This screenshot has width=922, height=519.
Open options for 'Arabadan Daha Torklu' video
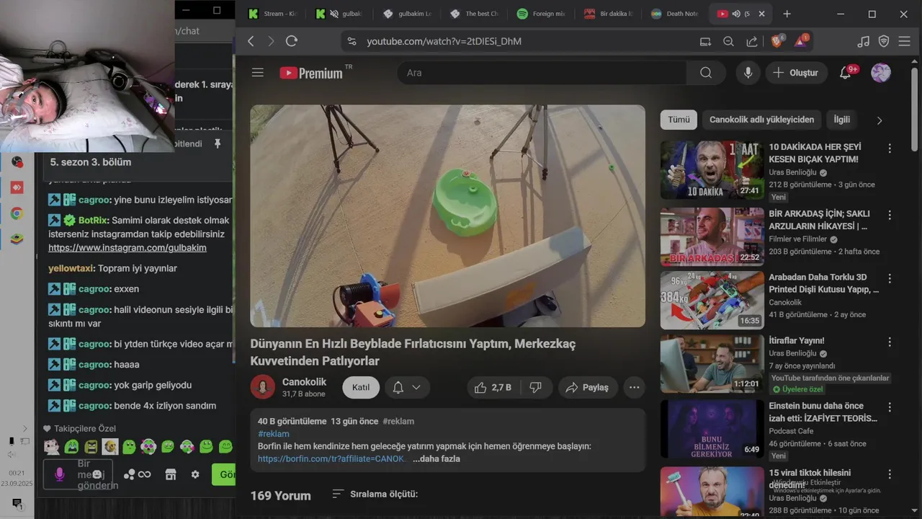pyautogui.click(x=890, y=278)
